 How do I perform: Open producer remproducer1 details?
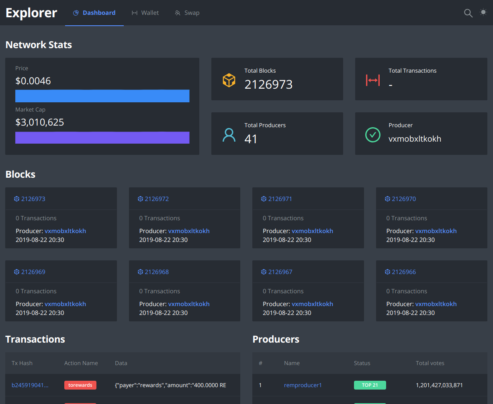click(x=303, y=385)
